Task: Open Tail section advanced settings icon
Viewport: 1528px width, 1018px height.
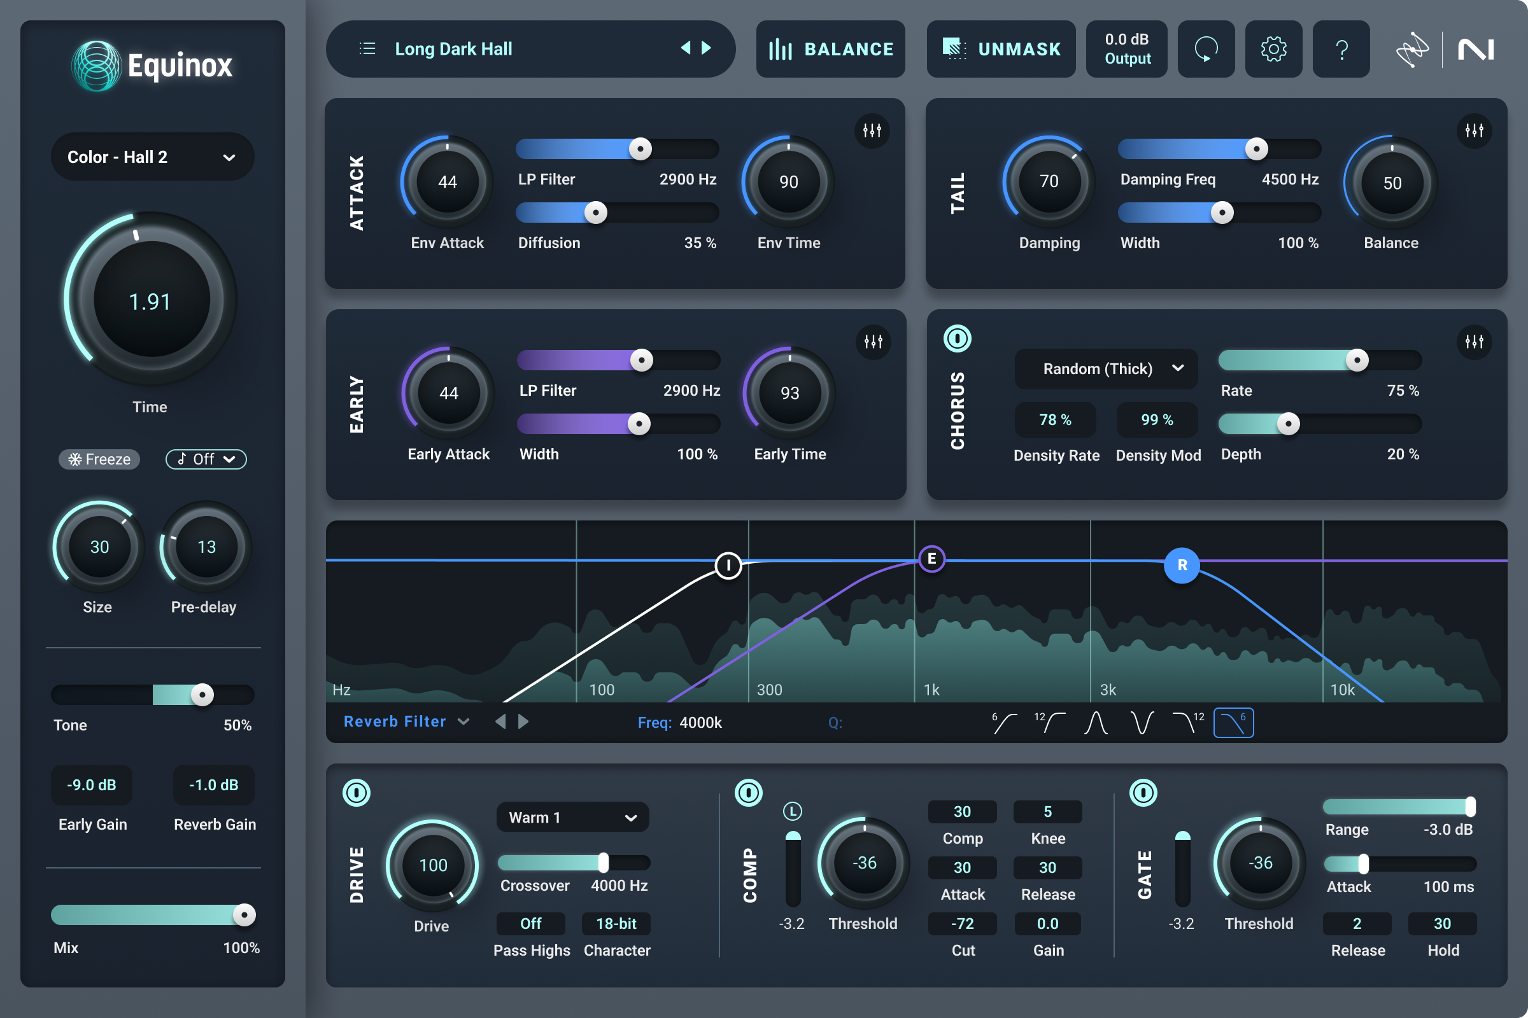Action: coord(1474,130)
